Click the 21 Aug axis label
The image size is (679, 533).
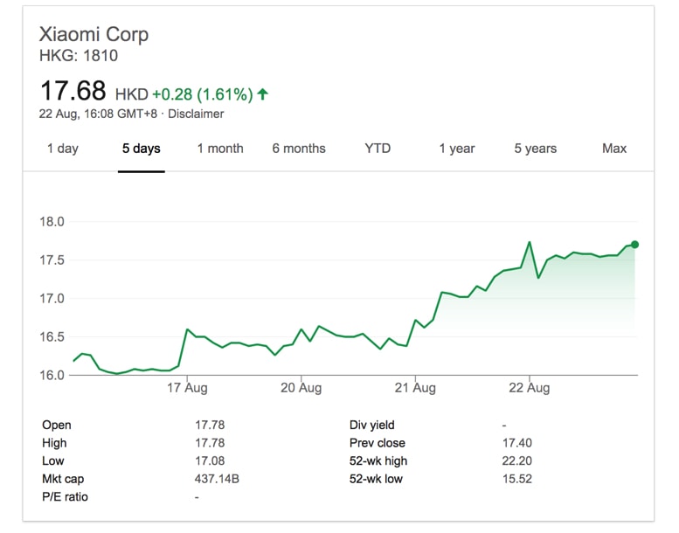415,388
